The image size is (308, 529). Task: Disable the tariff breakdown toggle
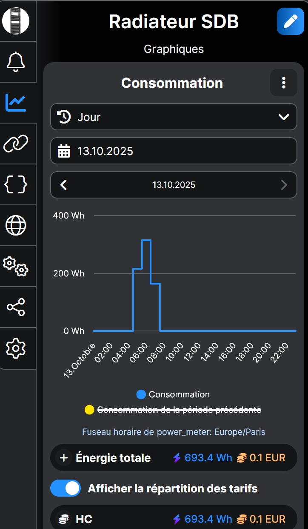(x=65, y=488)
